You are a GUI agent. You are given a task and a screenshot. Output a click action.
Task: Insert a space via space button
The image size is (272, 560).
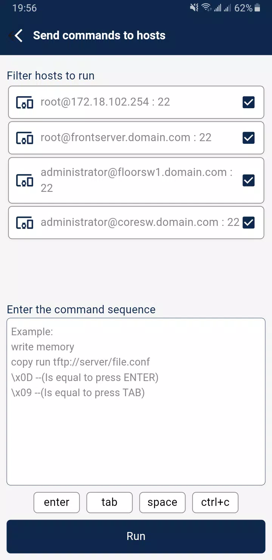[x=162, y=502]
